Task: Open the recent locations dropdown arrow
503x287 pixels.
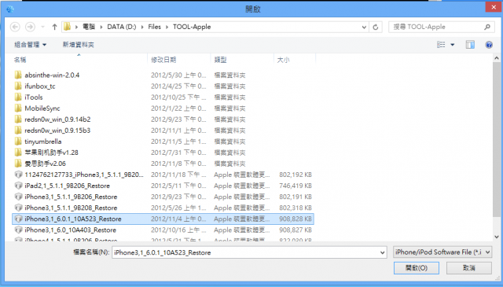Action: (42, 28)
